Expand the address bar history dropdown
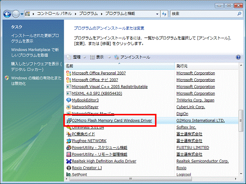This screenshot has width=246, height=184. click(157, 14)
